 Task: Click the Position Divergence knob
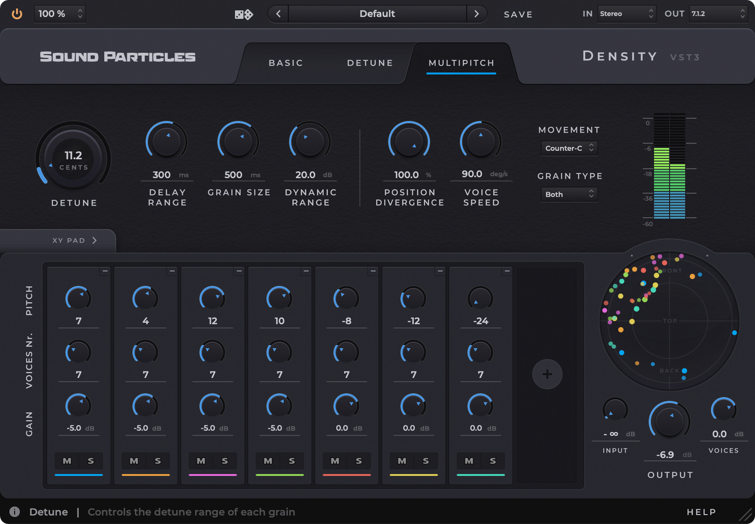(409, 140)
